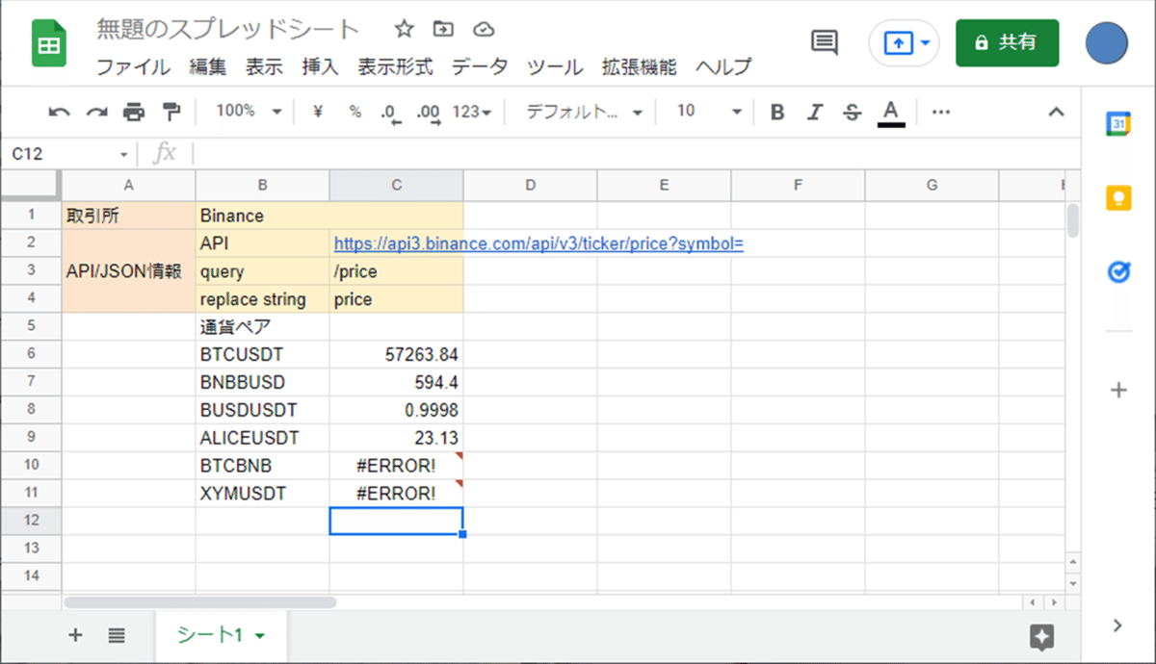The width and height of the screenshot is (1156, 664).
Task: Open the font size 10 dropdown
Action: (x=709, y=112)
